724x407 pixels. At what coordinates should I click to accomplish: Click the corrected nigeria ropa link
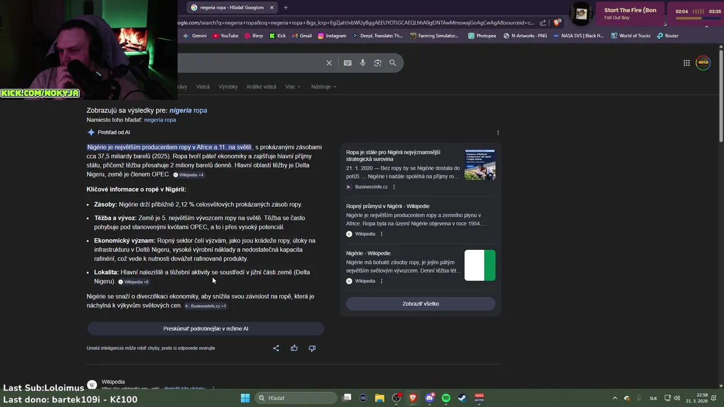(x=188, y=110)
